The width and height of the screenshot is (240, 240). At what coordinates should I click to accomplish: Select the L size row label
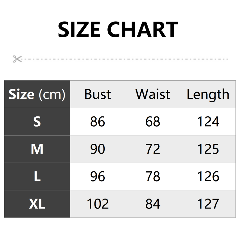click(x=37, y=177)
